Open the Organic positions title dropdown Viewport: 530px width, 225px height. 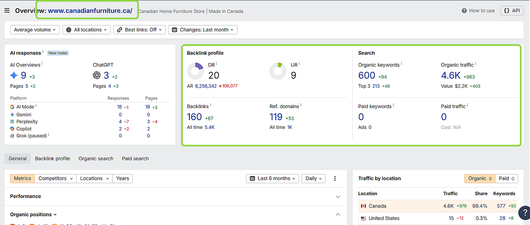pyautogui.click(x=34, y=215)
